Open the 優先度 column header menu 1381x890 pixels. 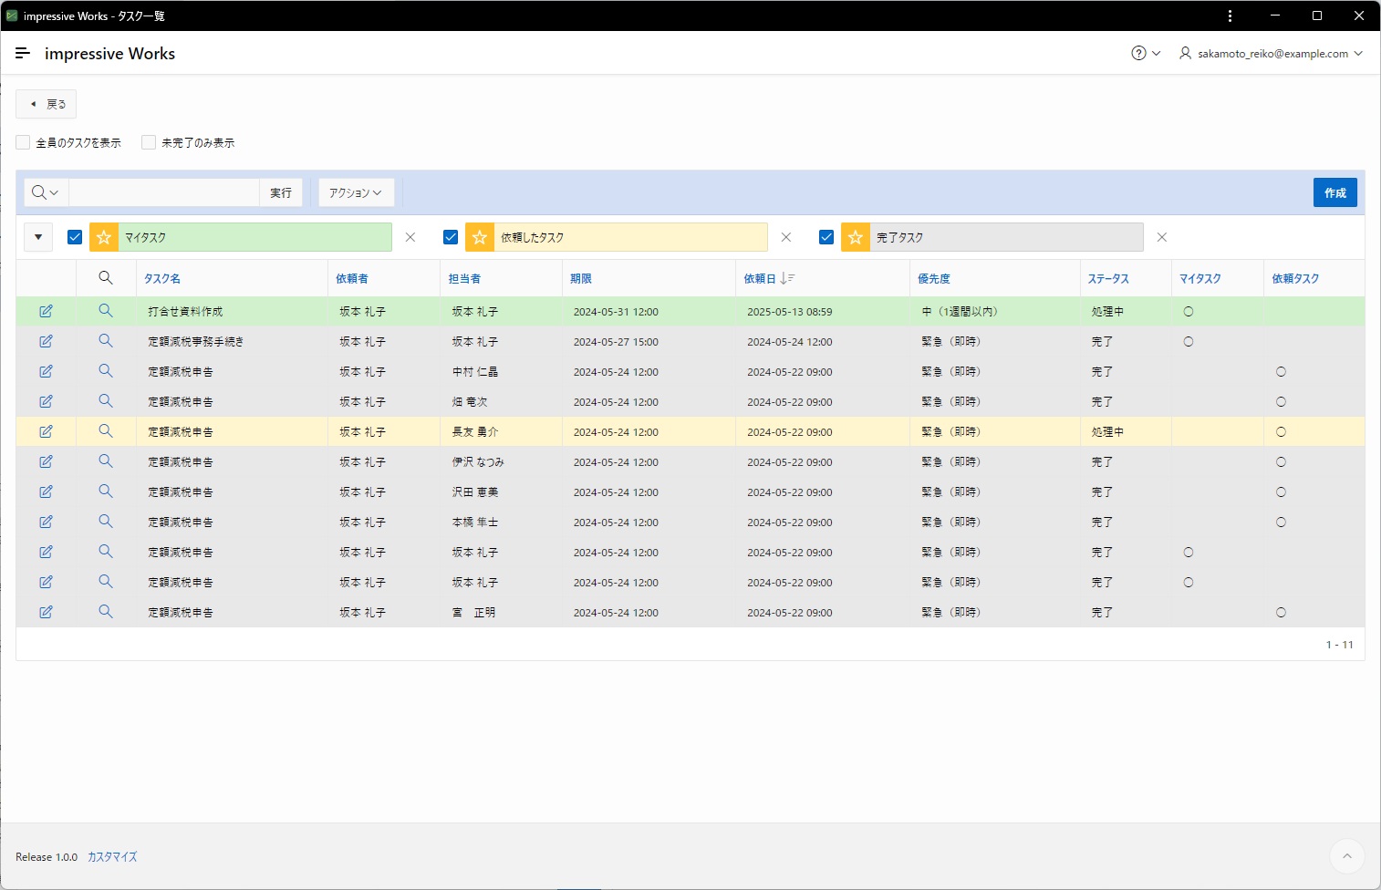[934, 279]
